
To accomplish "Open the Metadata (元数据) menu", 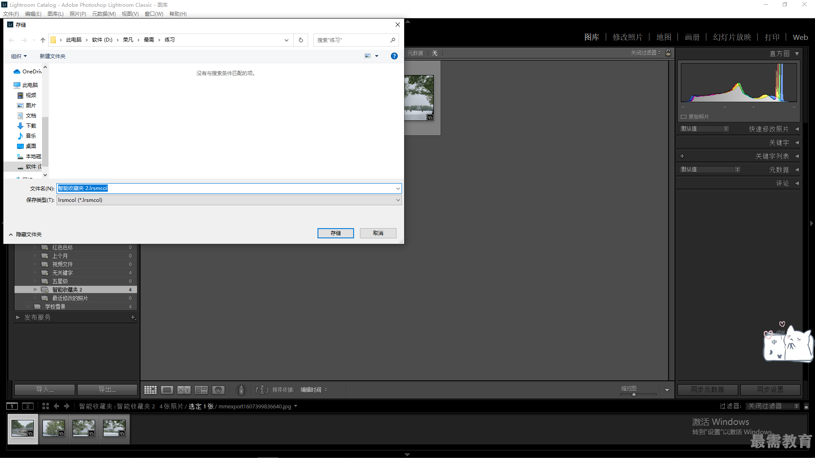I will coord(104,14).
